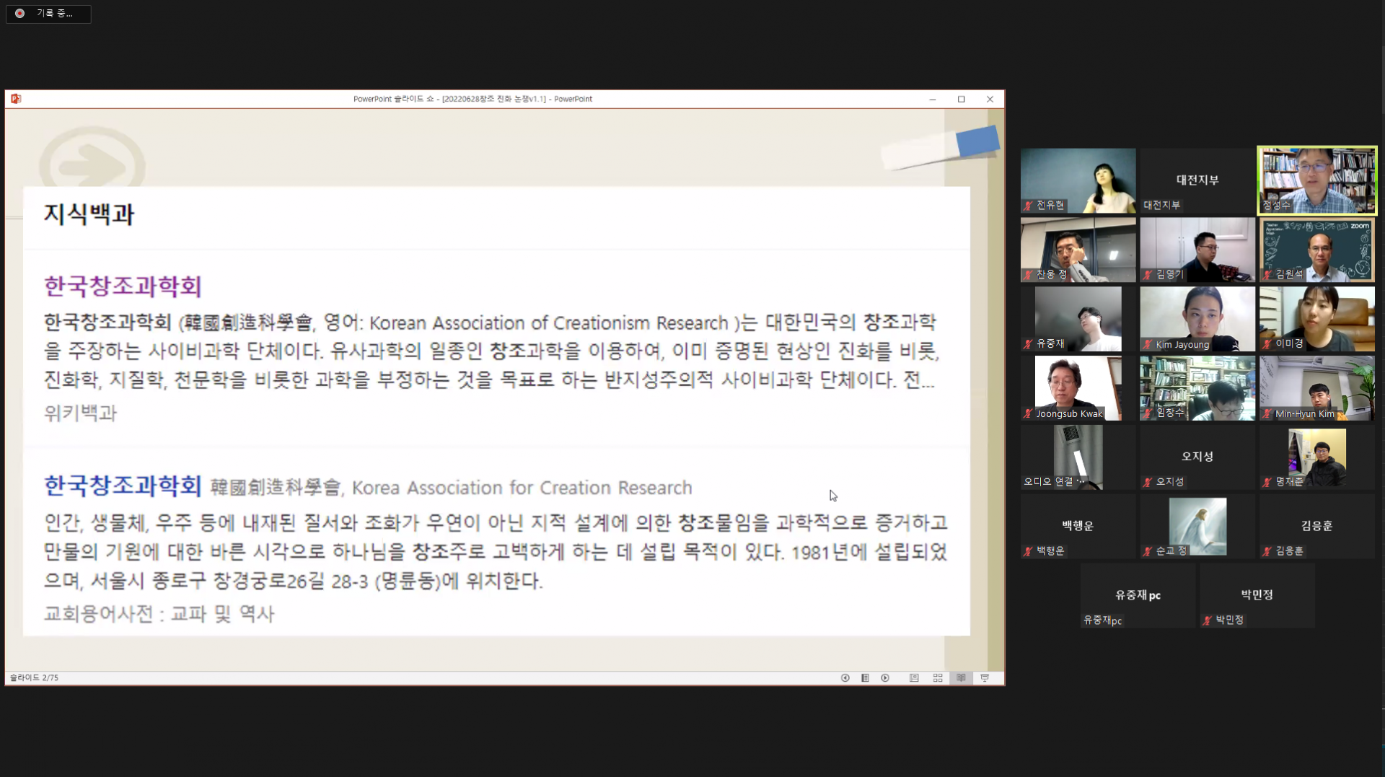1385x777 pixels.
Task: Select 김영기's video thumbnail
Action: coord(1197,250)
